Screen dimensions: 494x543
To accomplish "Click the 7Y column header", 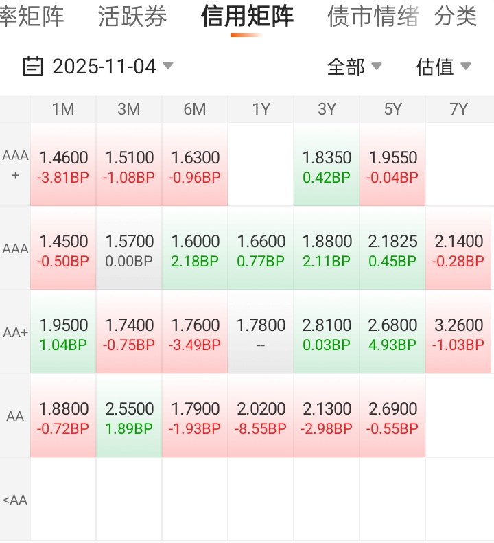I will [x=458, y=109].
